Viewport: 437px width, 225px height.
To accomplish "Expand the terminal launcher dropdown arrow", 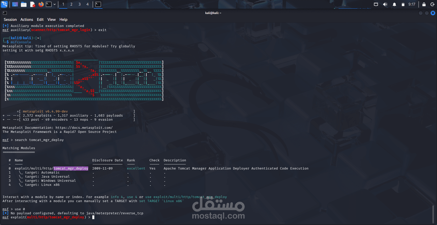I will pos(55,4).
